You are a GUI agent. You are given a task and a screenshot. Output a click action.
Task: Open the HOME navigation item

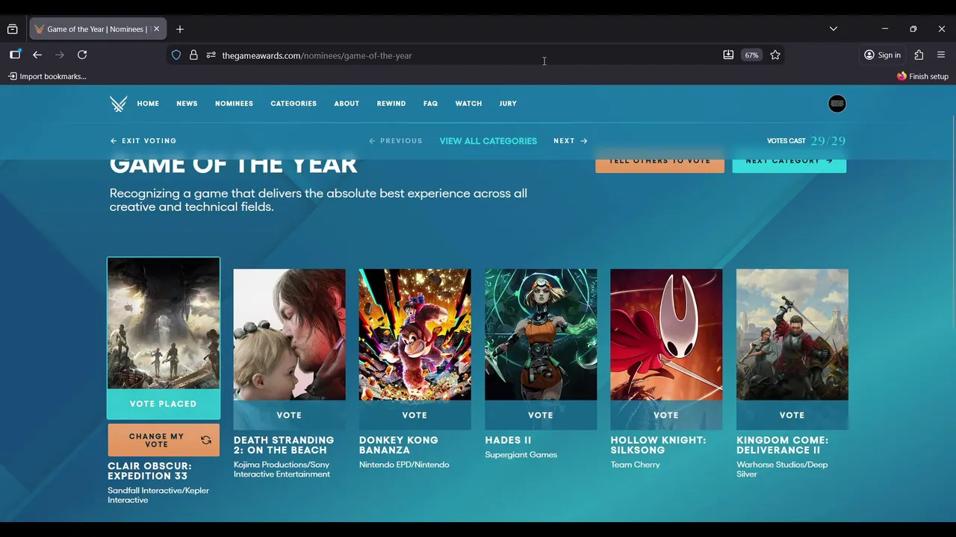(x=148, y=104)
